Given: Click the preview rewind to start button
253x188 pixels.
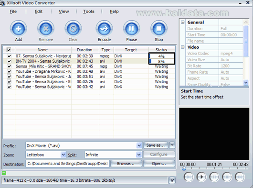Looking at the screenshot, I should click(x=189, y=177).
